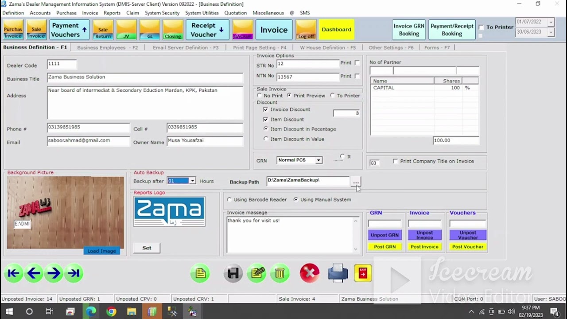Image resolution: width=567 pixels, height=319 pixels.
Task: Click the Invoice message text area
Action: click(x=292, y=235)
